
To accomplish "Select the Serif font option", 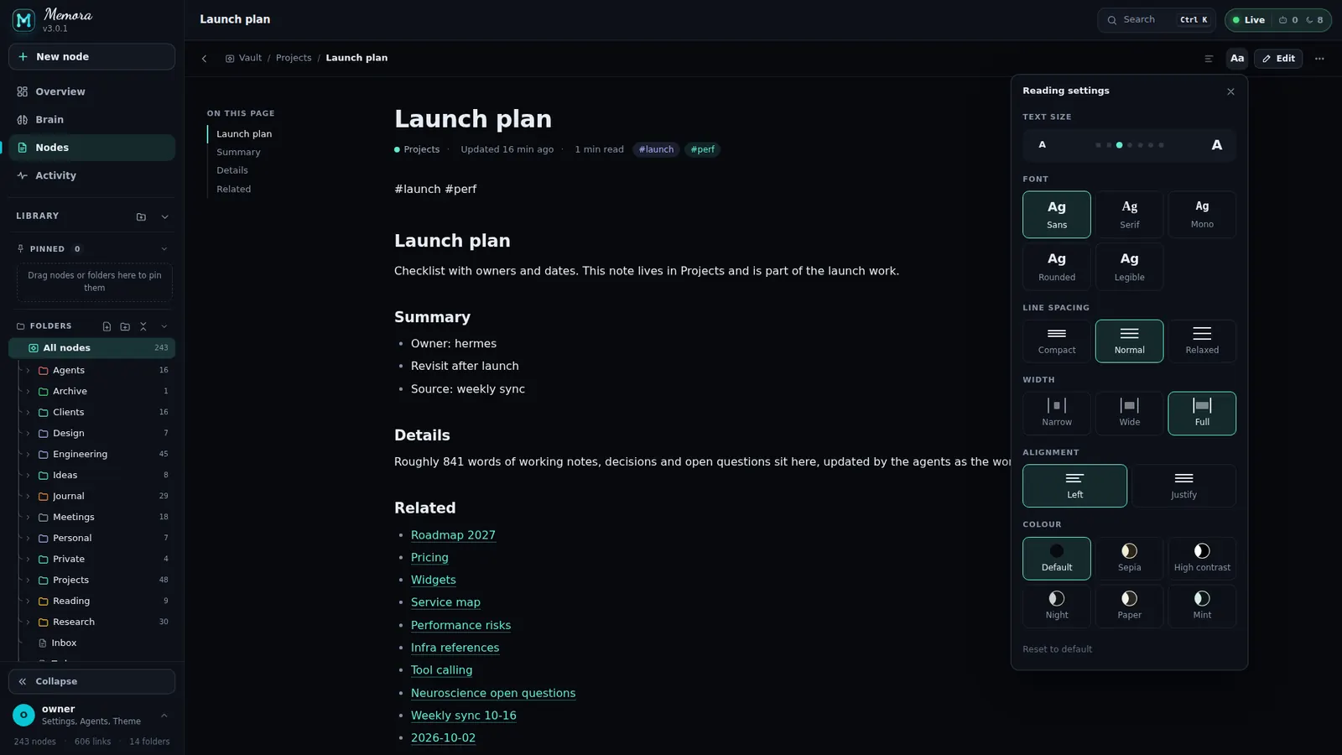I will click(x=1129, y=215).
